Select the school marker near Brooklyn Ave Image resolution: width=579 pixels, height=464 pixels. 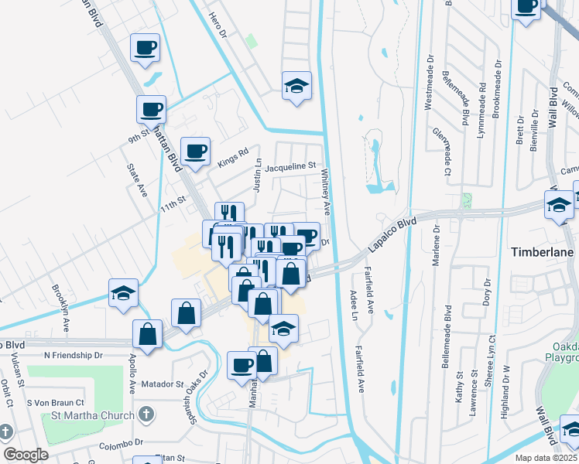(123, 294)
